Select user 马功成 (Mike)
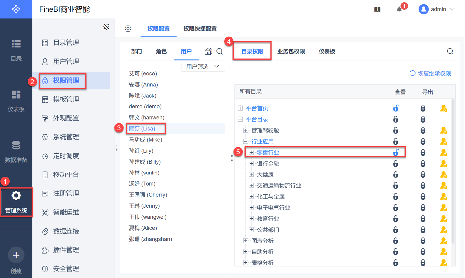Image resolution: width=465 pixels, height=278 pixels. click(x=145, y=140)
